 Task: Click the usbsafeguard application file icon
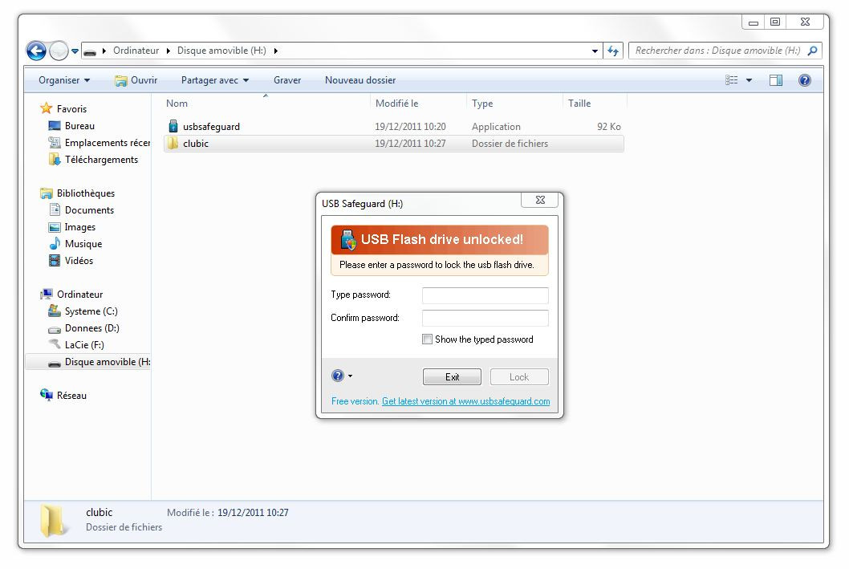tap(173, 127)
